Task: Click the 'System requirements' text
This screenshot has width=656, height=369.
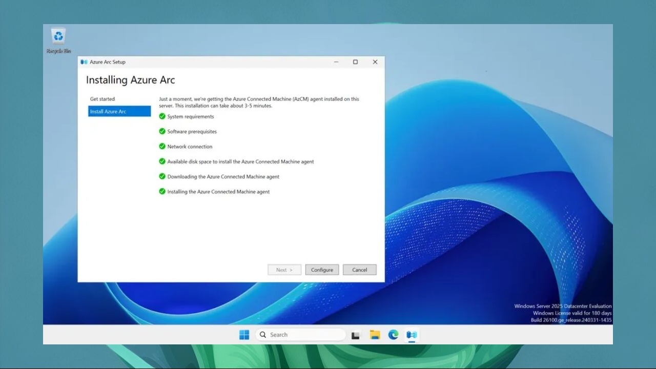Action: [x=191, y=116]
